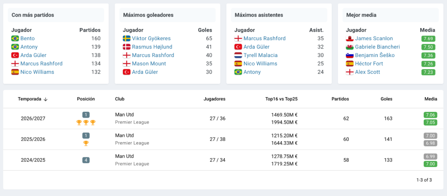Sort table by Goles column header
The image size is (447, 196).
386,99
